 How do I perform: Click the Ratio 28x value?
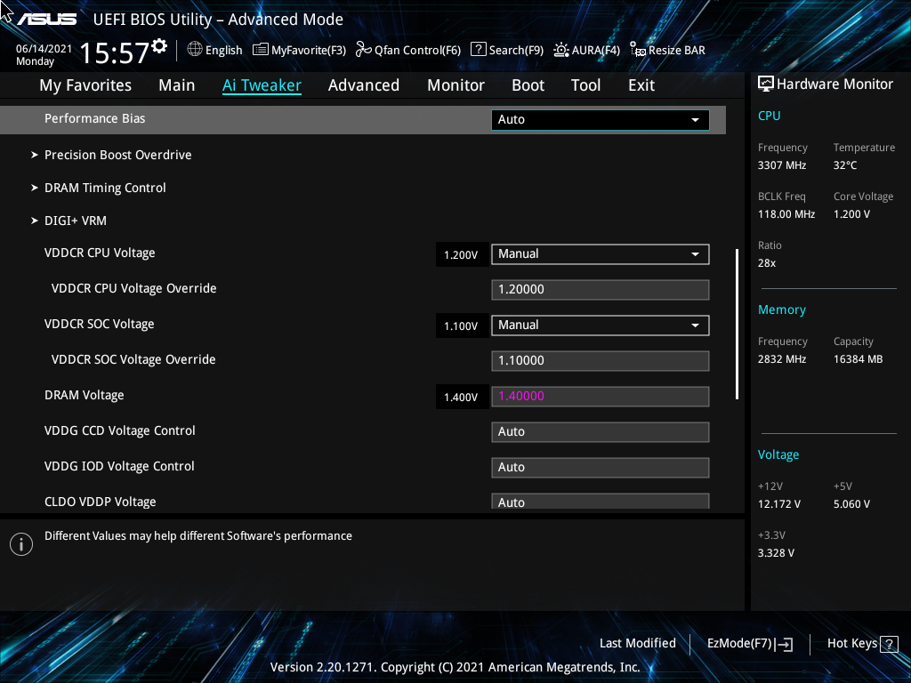[767, 263]
